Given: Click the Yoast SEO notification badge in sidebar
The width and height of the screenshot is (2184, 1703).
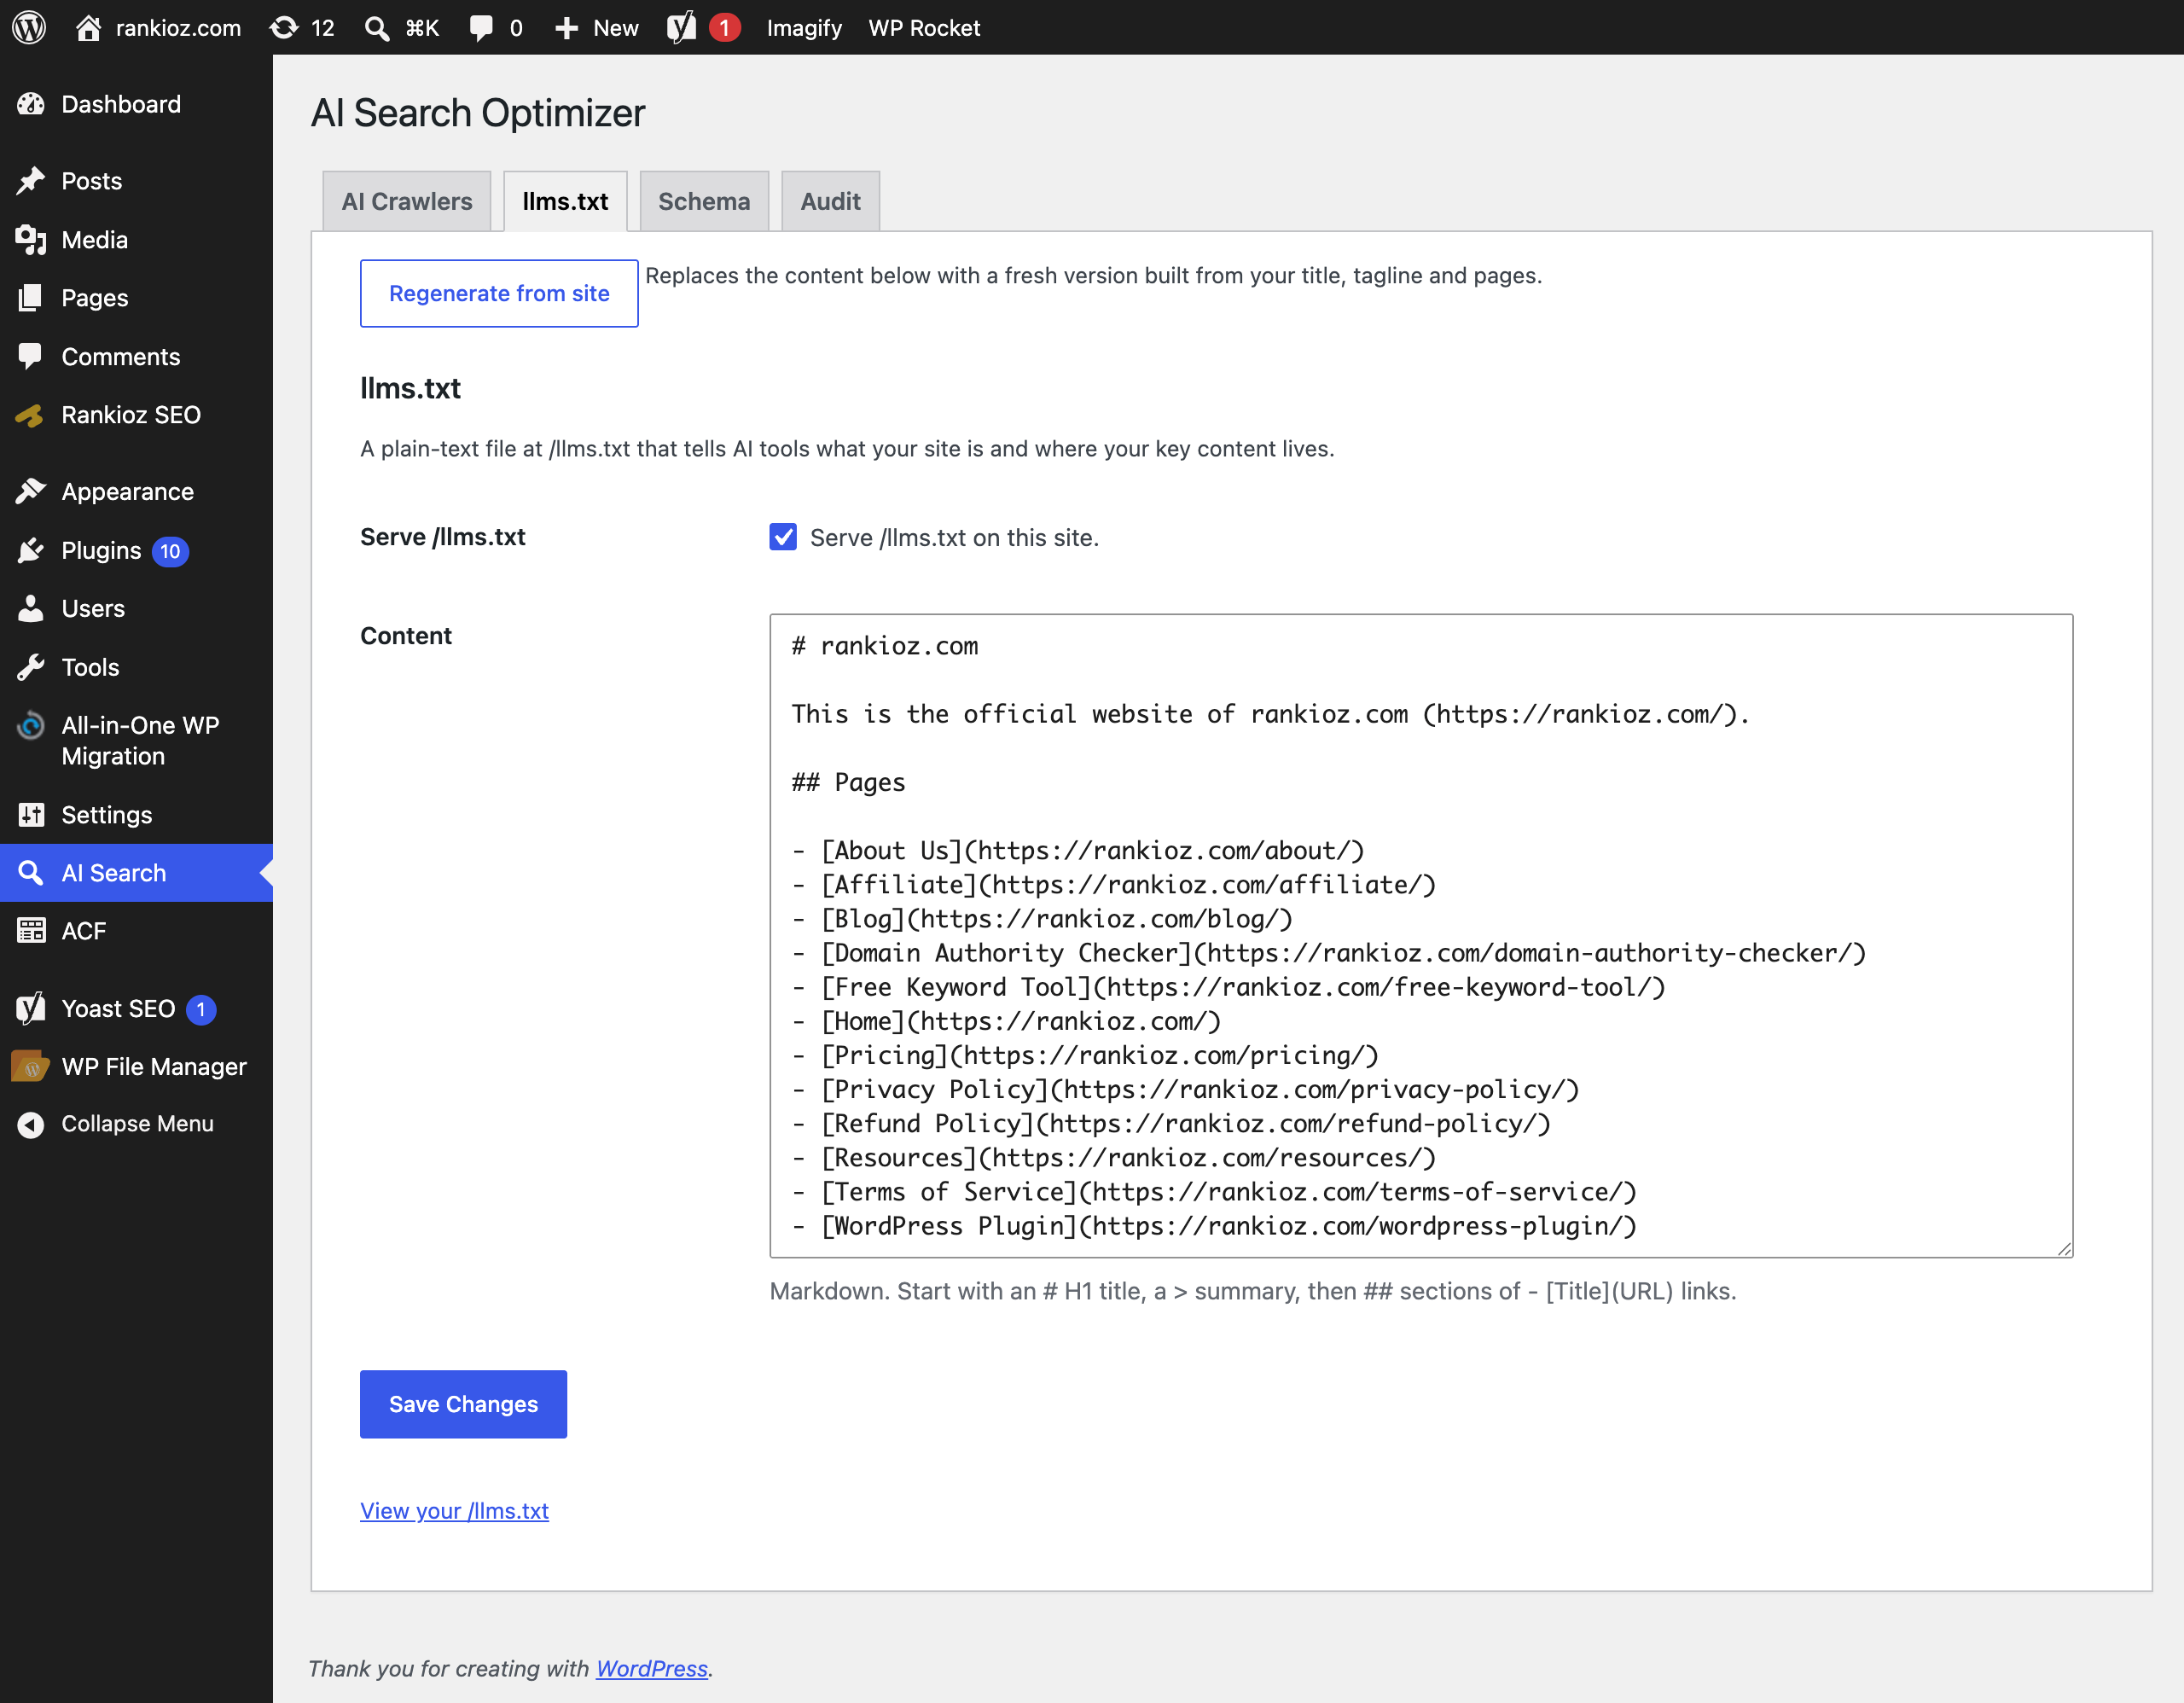Looking at the screenshot, I should point(201,1009).
